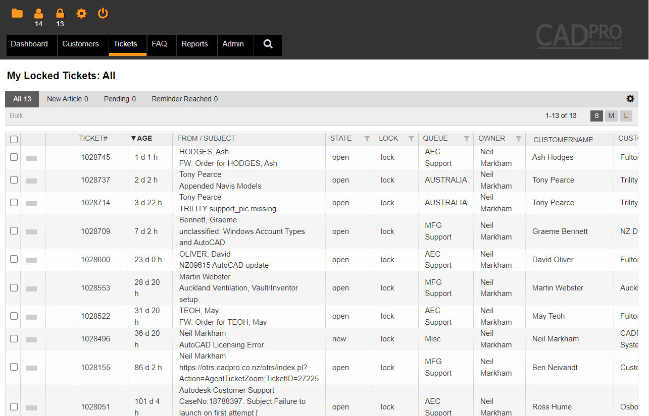Viewport: 649px width, 416px height.
Task: Click the flag icon for ticket 1028600
Action: (31, 260)
